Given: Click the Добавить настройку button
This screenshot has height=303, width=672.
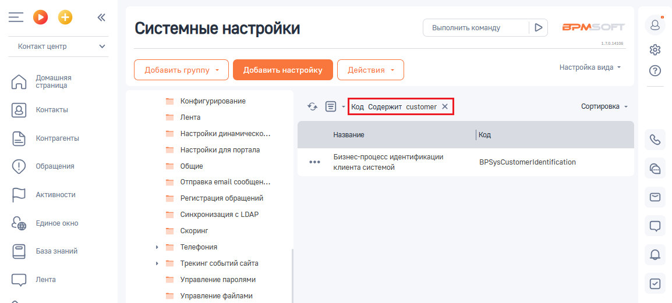Looking at the screenshot, I should pos(283,70).
